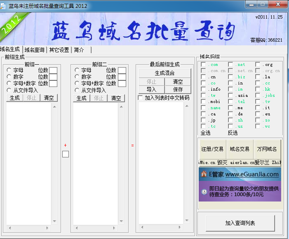289x239 pixels.
Task: Click the house icon beside E管家
Action: coord(204,174)
